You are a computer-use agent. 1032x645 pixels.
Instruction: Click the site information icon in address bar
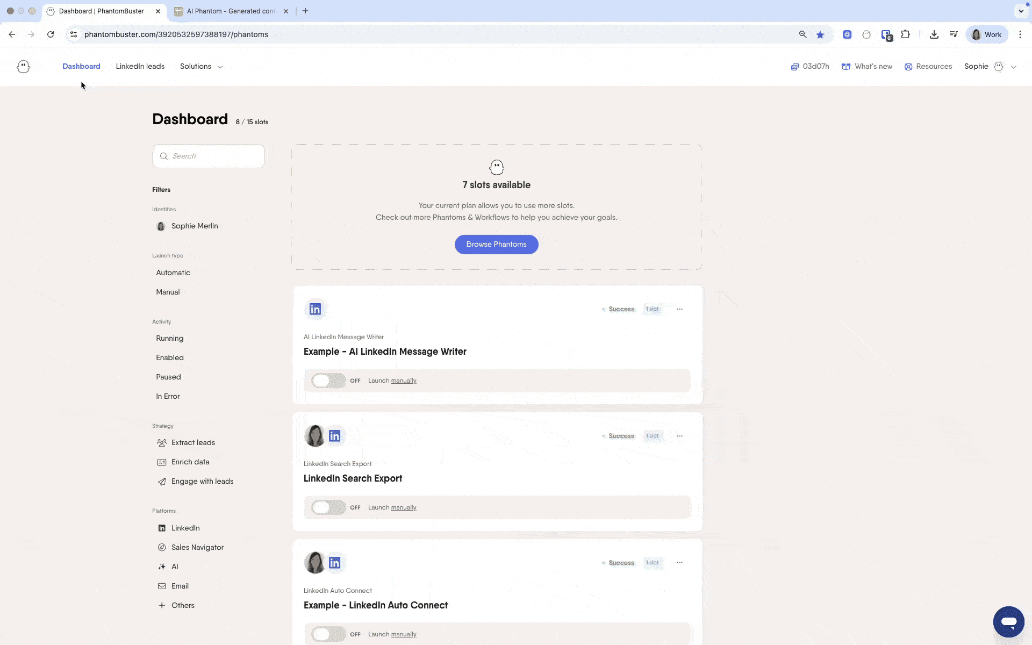click(x=74, y=34)
